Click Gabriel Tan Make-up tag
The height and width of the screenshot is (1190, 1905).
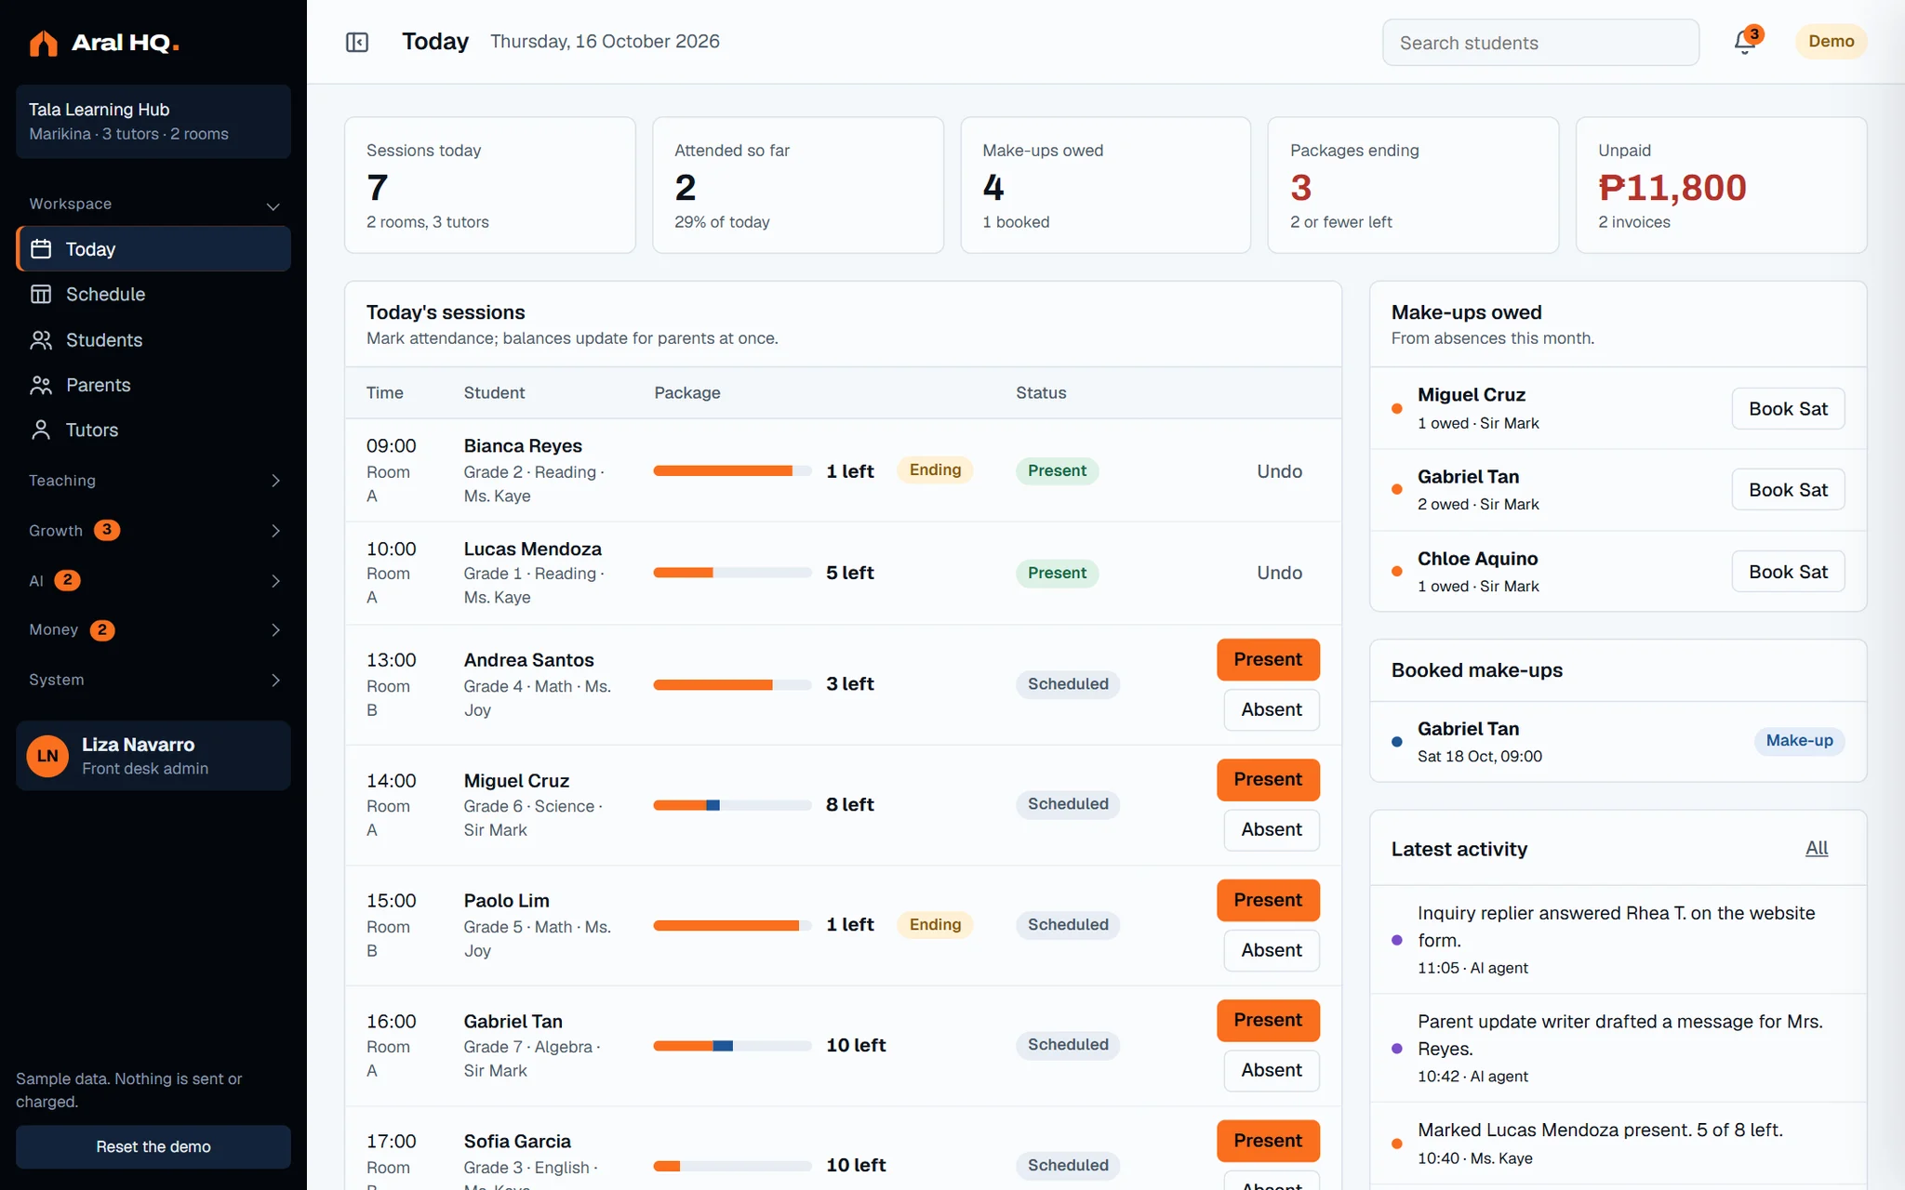pyautogui.click(x=1799, y=741)
